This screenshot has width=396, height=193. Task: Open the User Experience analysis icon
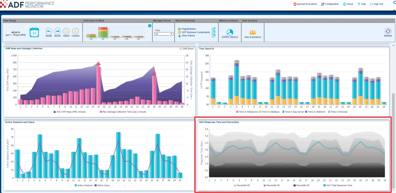click(x=253, y=32)
